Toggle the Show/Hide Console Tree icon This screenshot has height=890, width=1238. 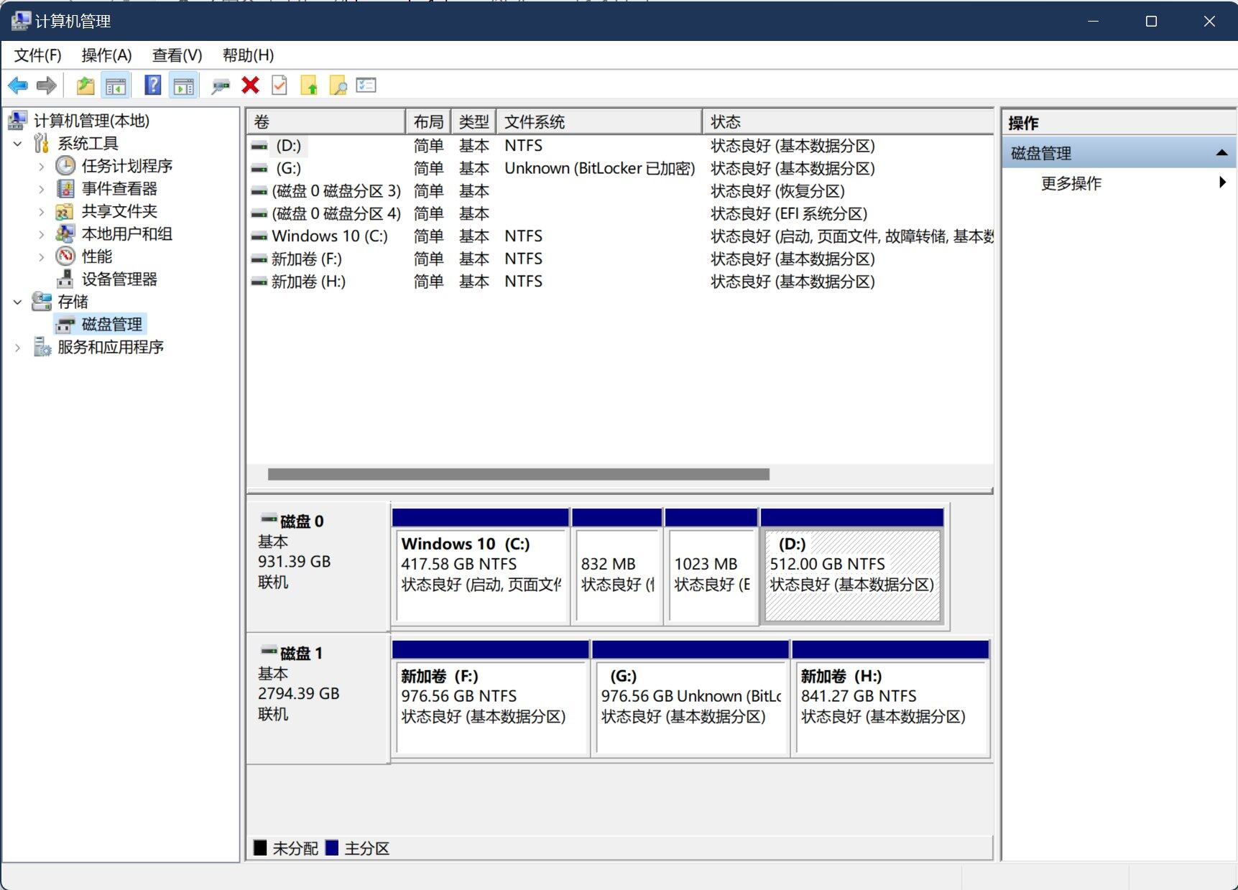116,86
